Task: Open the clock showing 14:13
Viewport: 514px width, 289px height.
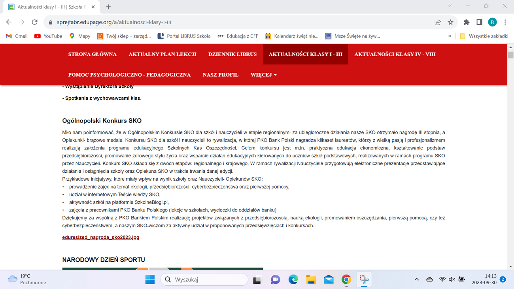Action: tap(484, 280)
